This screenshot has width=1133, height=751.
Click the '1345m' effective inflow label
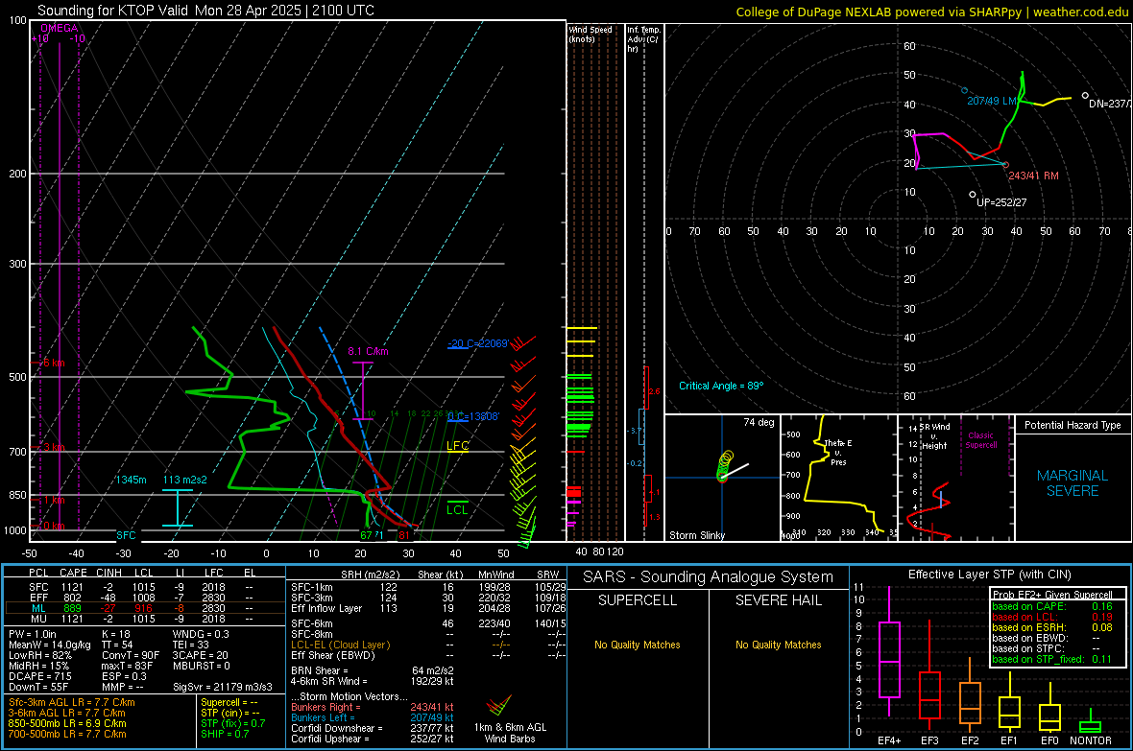tap(131, 480)
